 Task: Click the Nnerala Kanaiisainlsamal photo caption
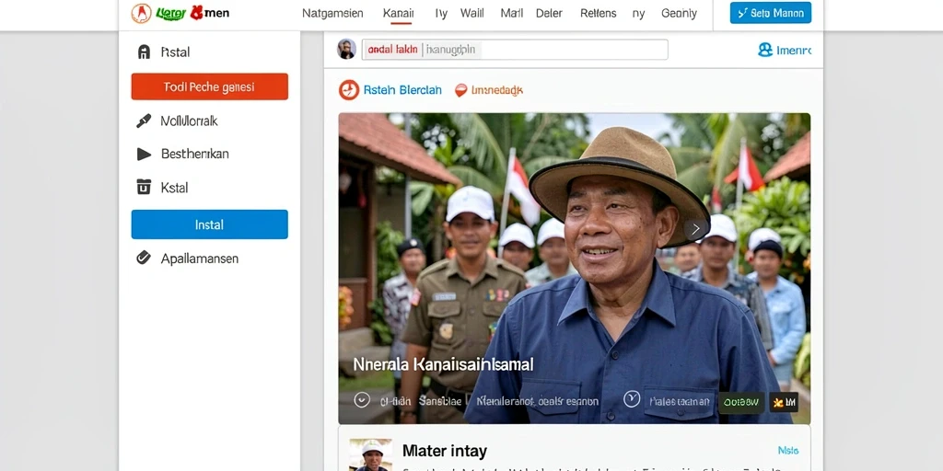click(x=443, y=364)
